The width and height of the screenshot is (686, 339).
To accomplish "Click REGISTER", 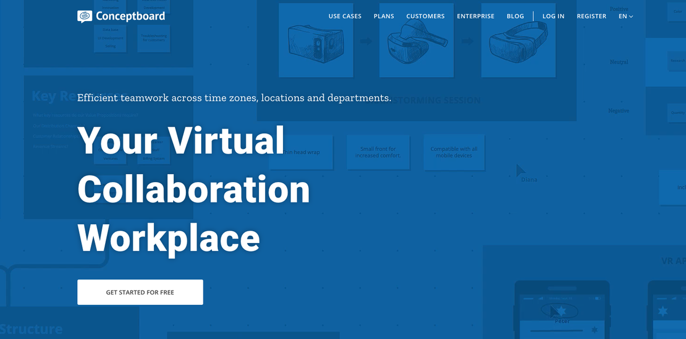I will (591, 16).
